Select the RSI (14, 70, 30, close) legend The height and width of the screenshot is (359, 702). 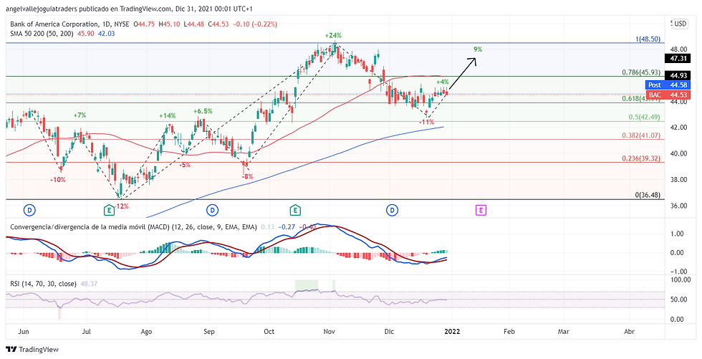44,283
